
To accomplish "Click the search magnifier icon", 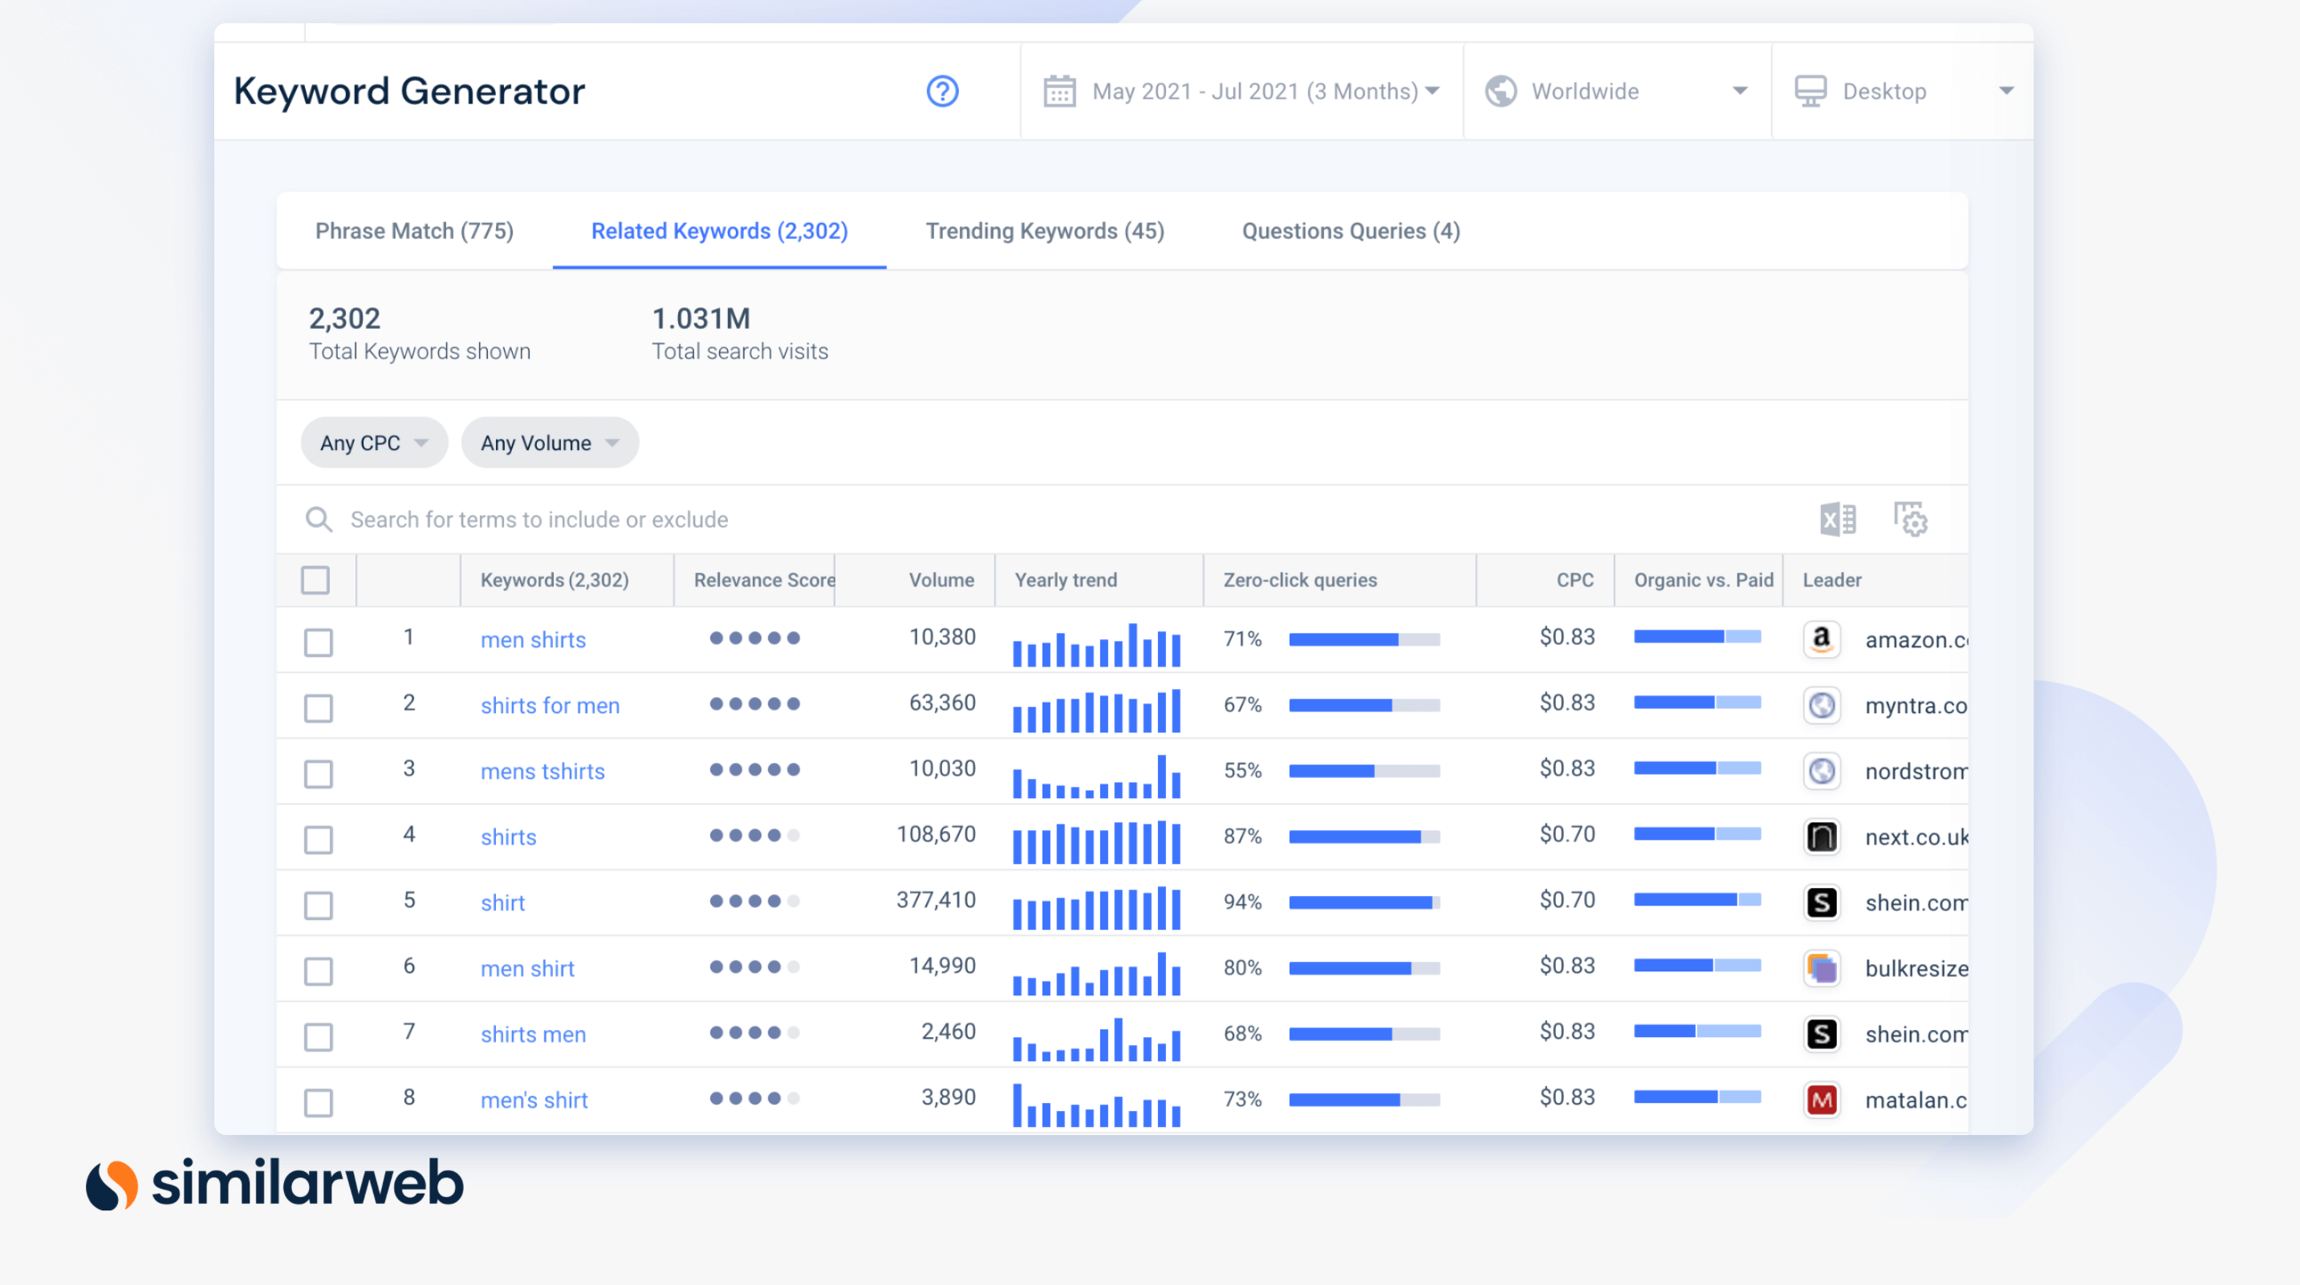I will (319, 519).
